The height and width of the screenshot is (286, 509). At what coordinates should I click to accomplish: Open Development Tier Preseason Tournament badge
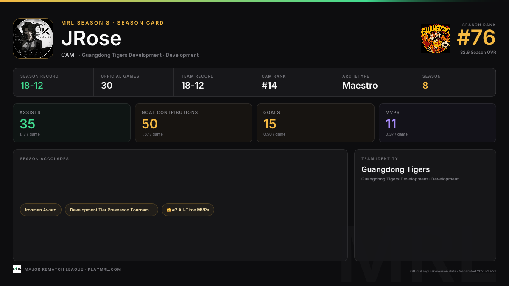coord(112,210)
